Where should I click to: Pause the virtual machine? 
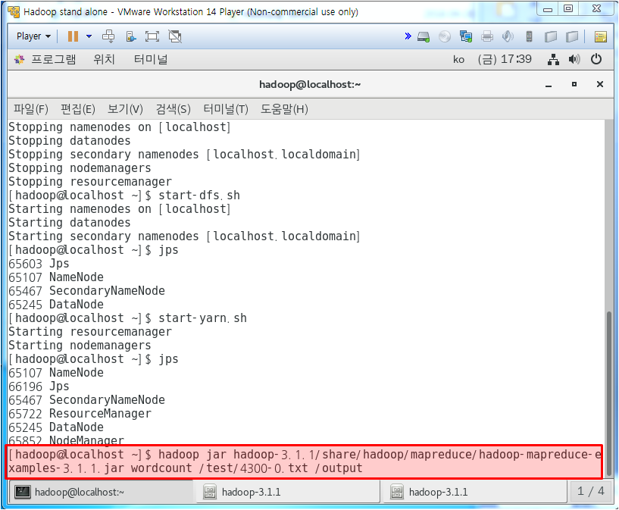coord(73,36)
